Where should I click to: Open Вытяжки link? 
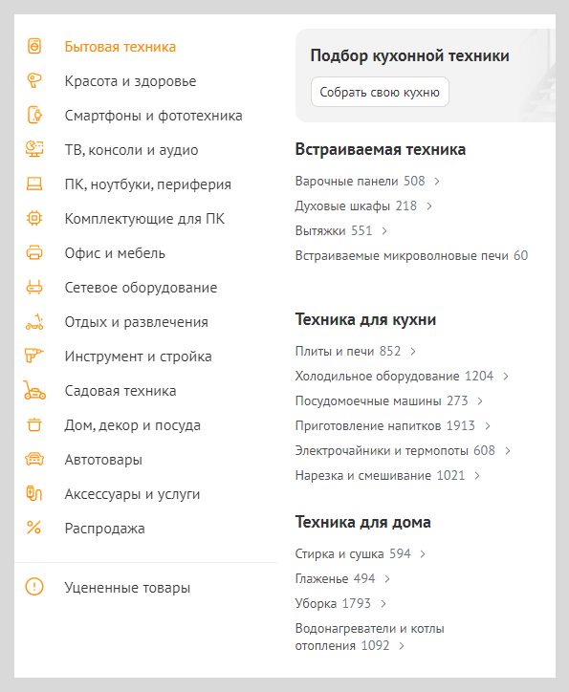(320, 230)
